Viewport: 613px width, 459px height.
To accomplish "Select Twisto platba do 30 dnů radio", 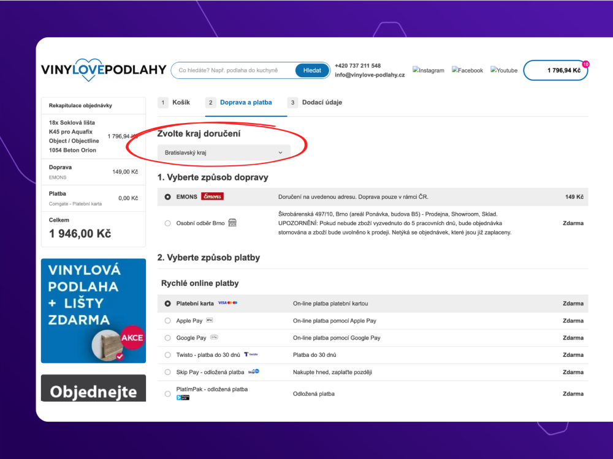I will click(x=168, y=355).
